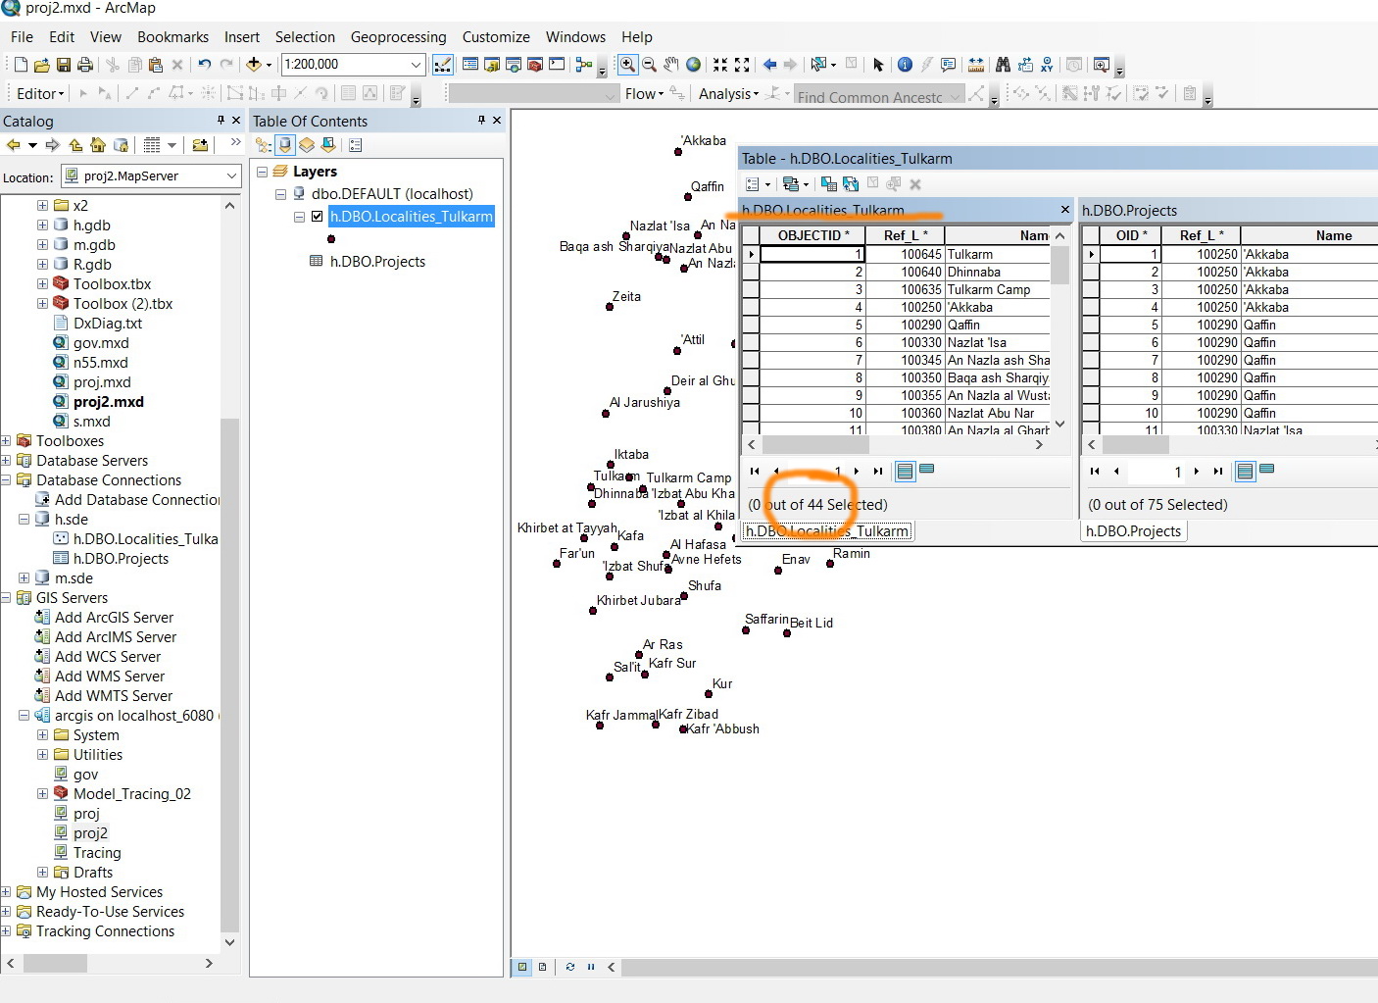Switch map to Data View
Viewport: 1378px width, 1003px height.
pos(522,967)
